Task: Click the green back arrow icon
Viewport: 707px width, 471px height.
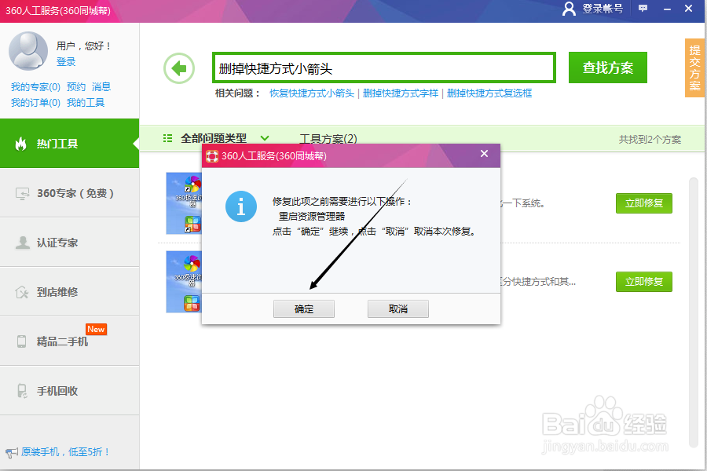Action: point(178,68)
